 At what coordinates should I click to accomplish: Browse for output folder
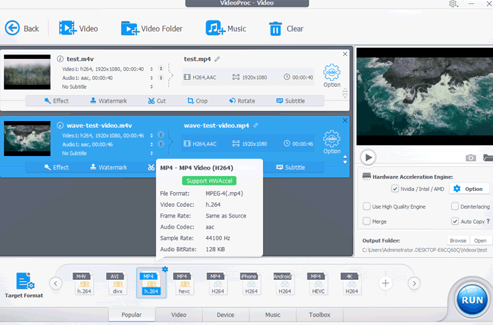click(458, 241)
